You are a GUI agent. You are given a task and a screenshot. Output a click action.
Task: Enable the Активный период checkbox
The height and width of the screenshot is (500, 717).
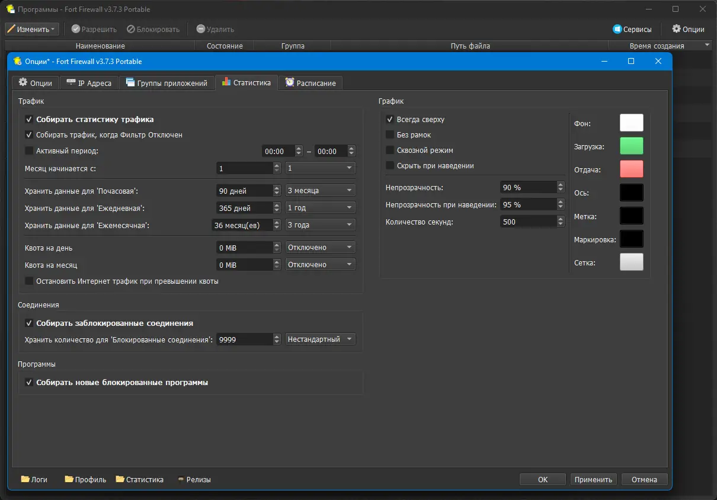coord(29,151)
